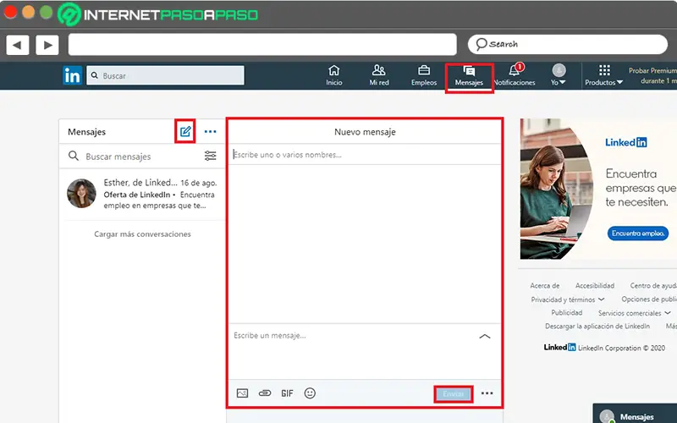The height and width of the screenshot is (423, 677).
Task: Open Notificaciones bell icon
Action: [x=515, y=75]
